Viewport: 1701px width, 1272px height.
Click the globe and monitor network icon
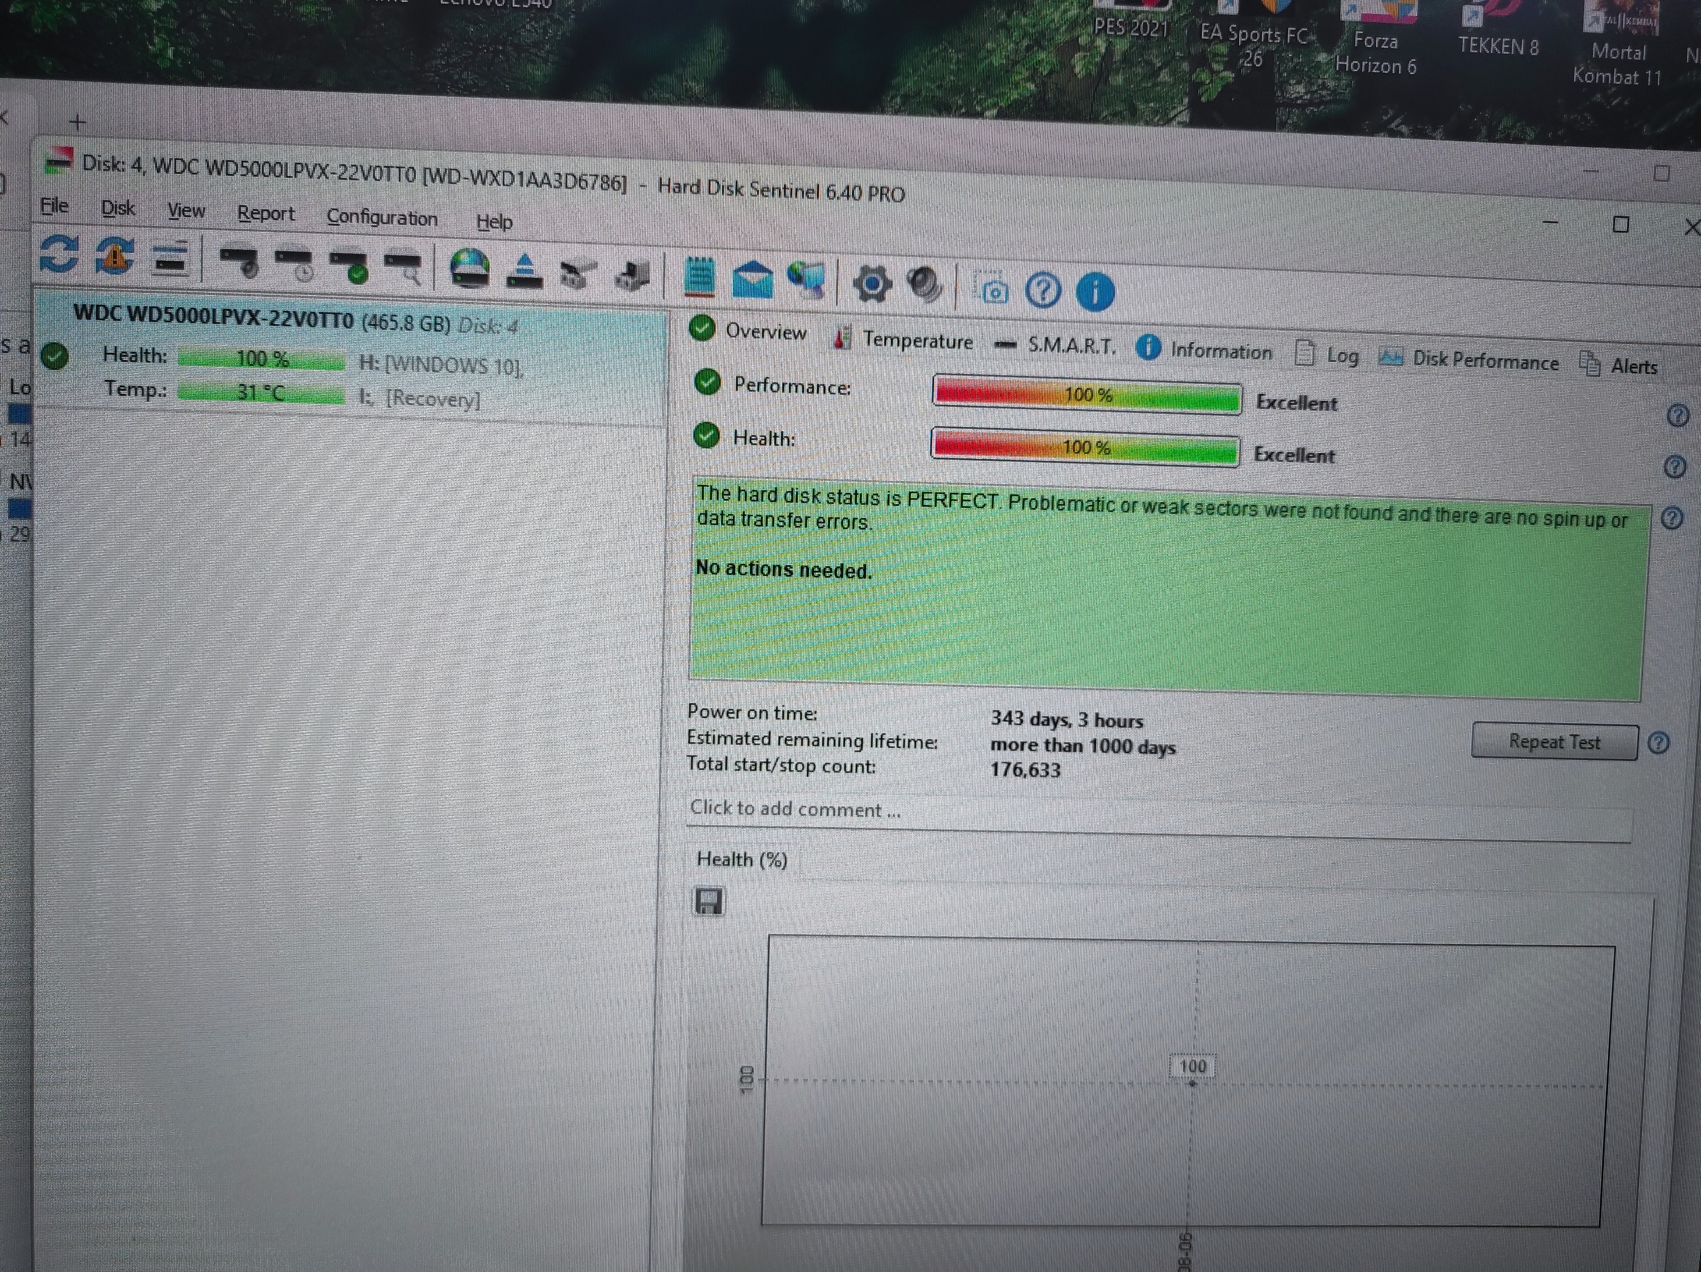(x=807, y=281)
